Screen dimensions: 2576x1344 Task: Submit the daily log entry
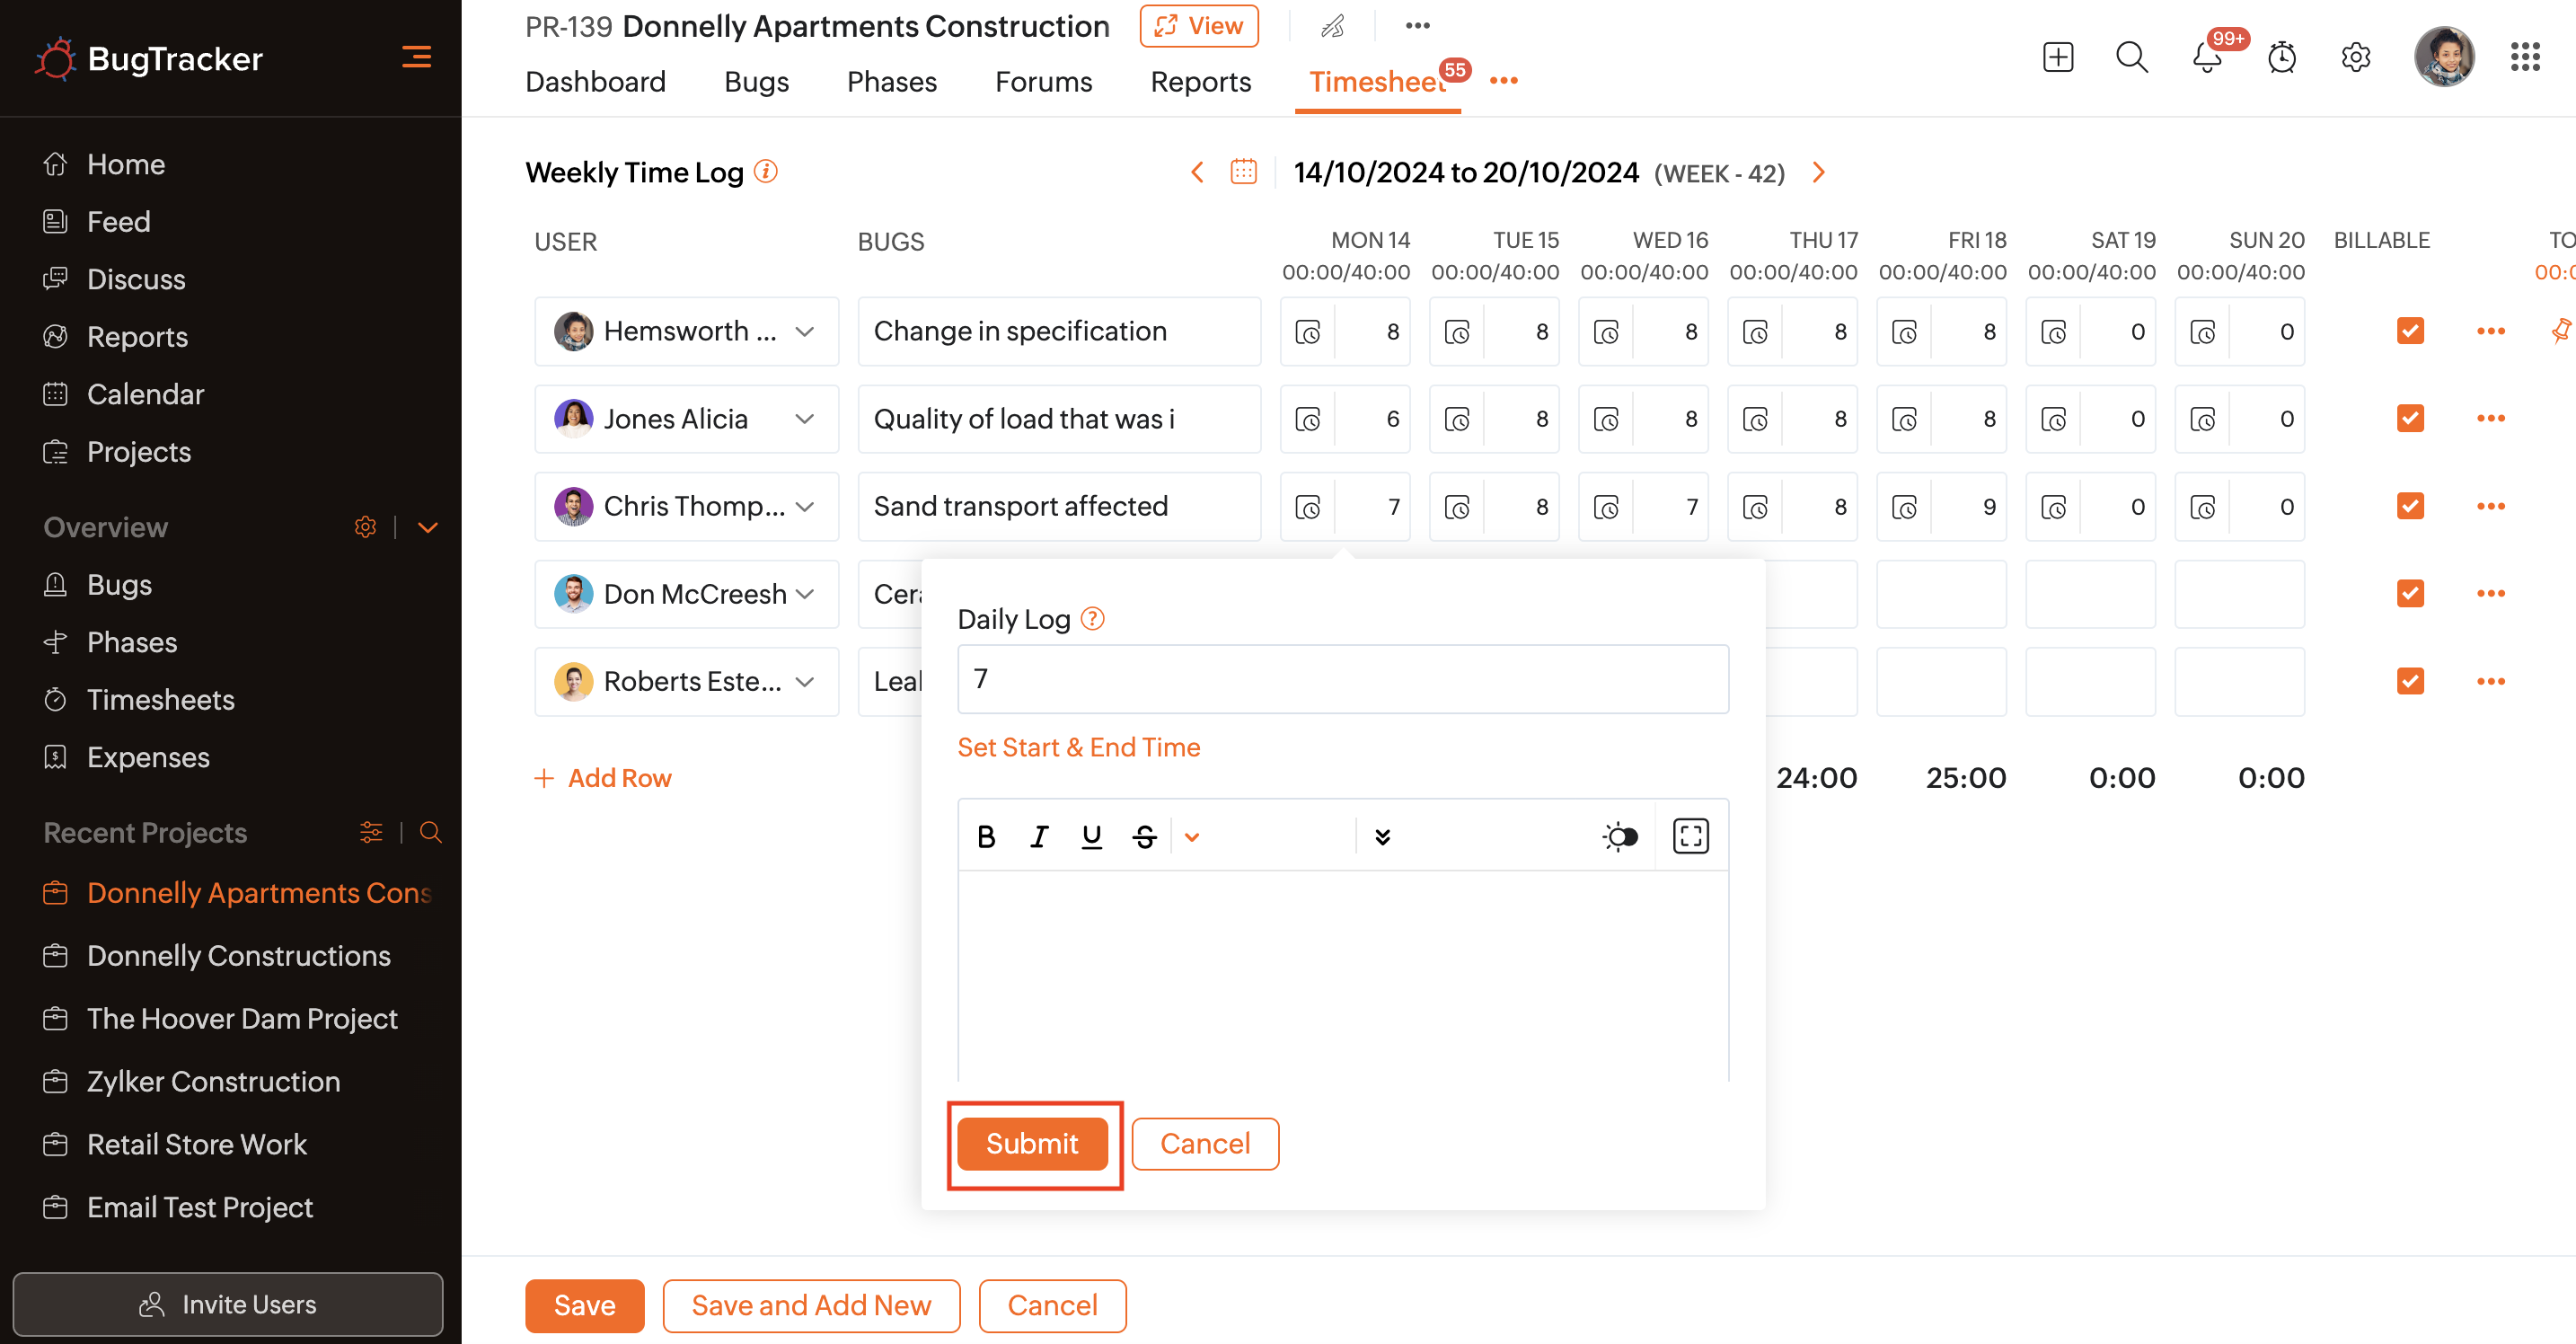1032,1143
